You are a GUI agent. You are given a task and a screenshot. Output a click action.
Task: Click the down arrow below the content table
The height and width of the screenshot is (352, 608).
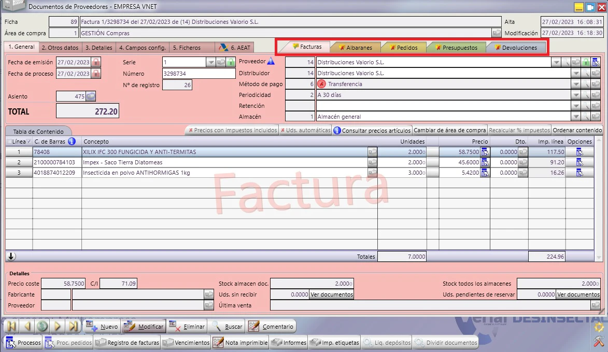pos(11,256)
